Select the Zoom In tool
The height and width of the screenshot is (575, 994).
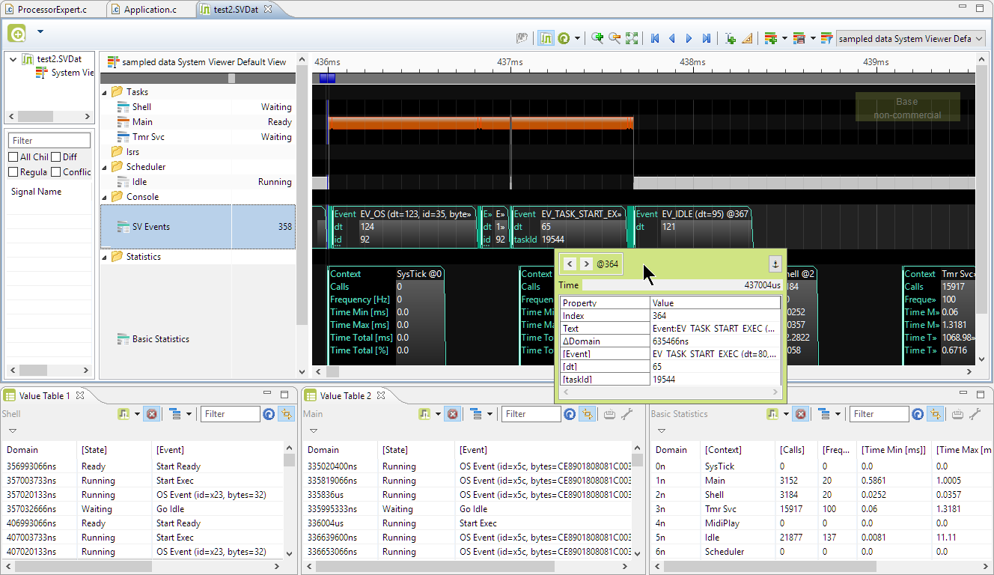click(597, 37)
